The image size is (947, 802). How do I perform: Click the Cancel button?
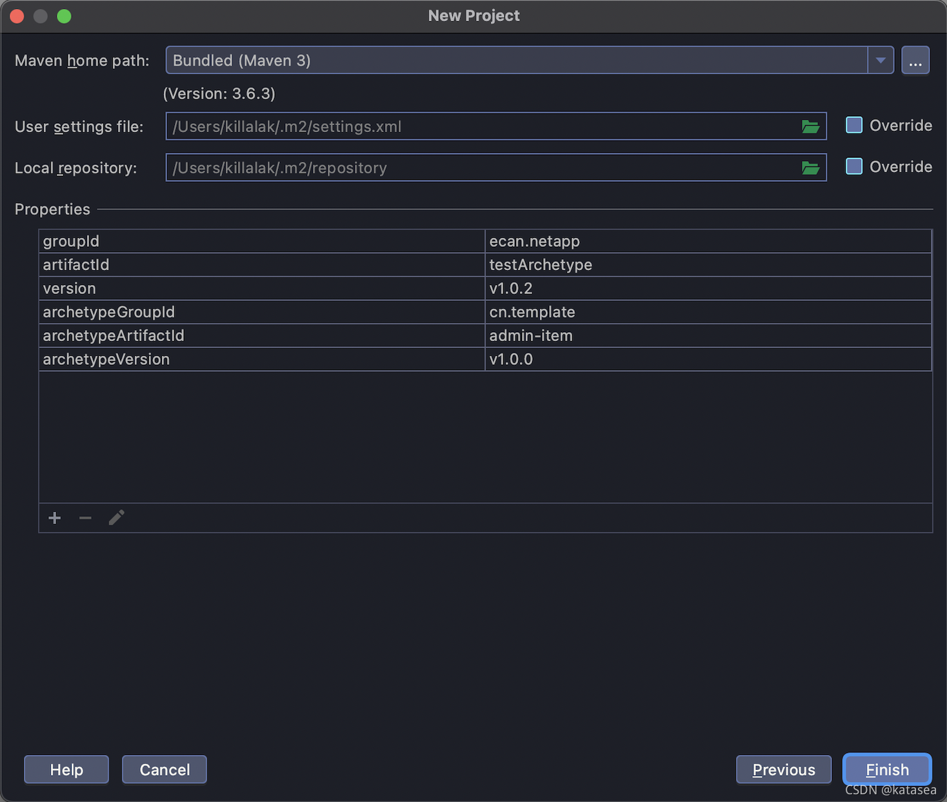point(164,770)
